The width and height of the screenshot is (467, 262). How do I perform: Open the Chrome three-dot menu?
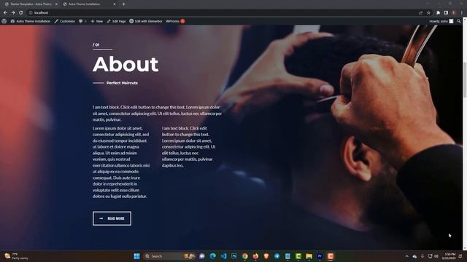(x=462, y=13)
